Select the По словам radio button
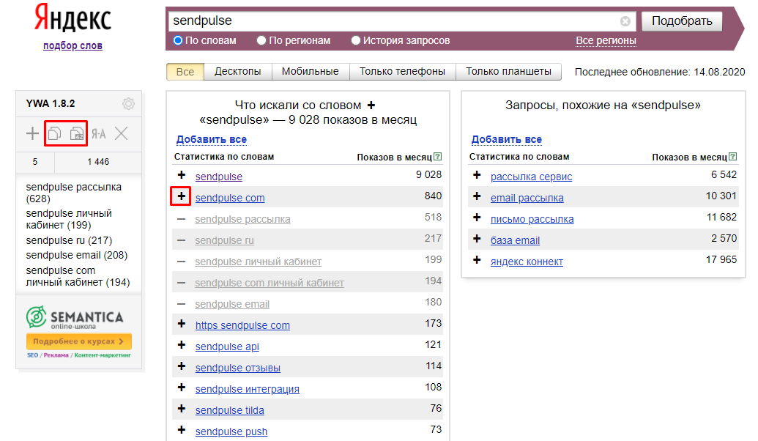The image size is (758, 441). tap(178, 41)
